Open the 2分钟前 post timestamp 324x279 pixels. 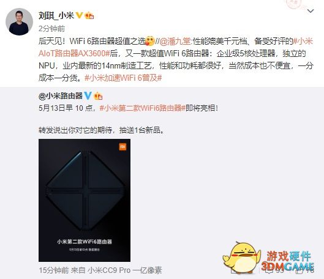[52, 29]
